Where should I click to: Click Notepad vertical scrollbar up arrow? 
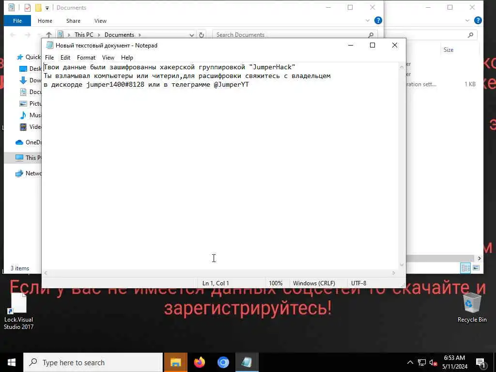pyautogui.click(x=402, y=67)
